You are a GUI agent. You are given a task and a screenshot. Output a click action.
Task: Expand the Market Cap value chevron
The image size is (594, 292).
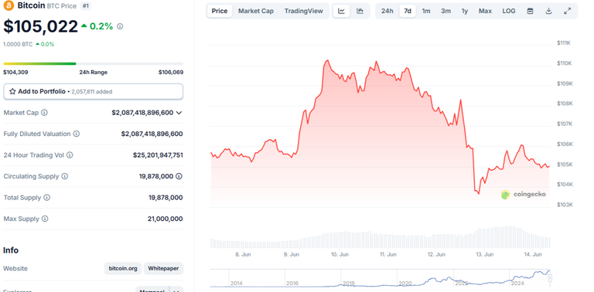coord(179,113)
